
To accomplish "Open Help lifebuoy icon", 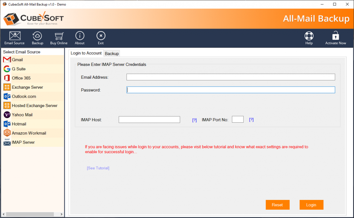I will (x=309, y=36).
